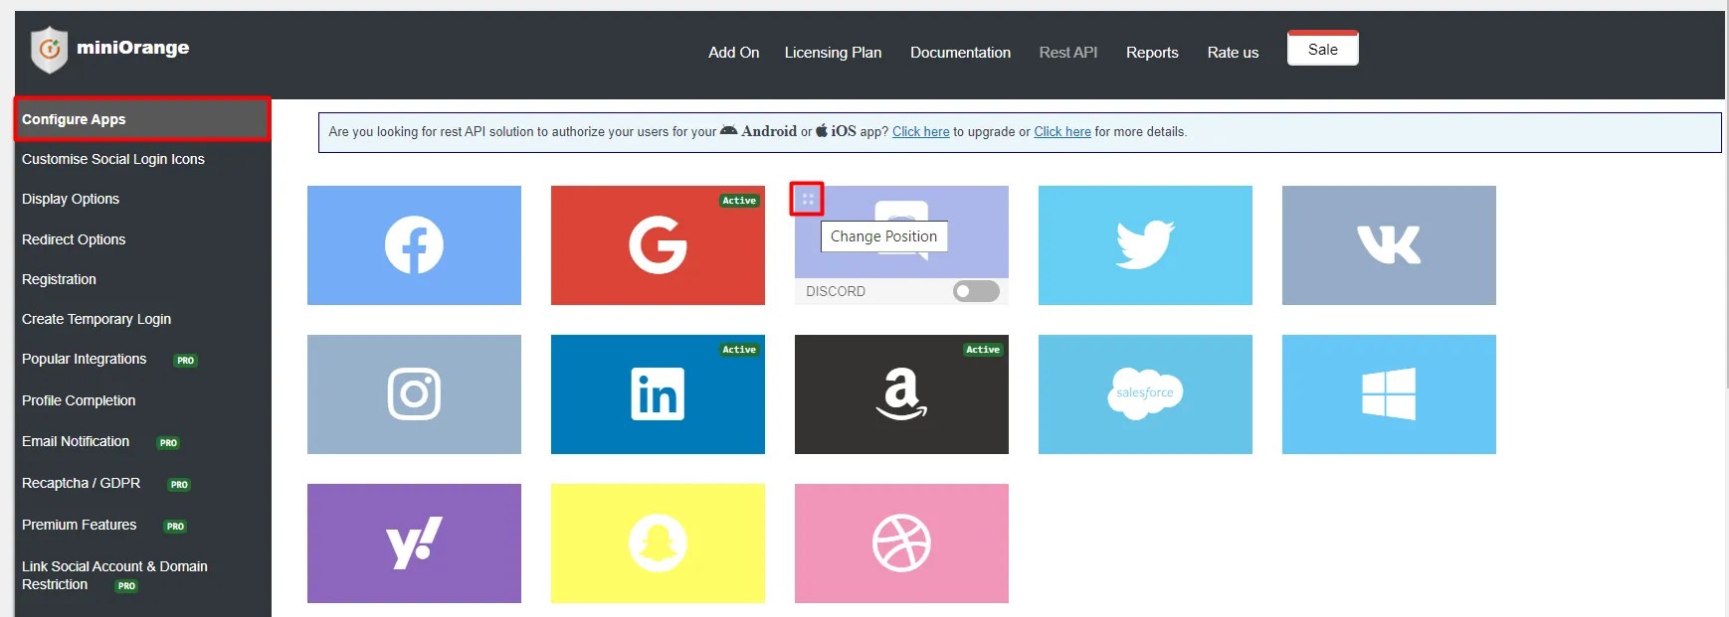The height and width of the screenshot is (617, 1729).
Task: Open Popular Integrations
Action: click(84, 359)
